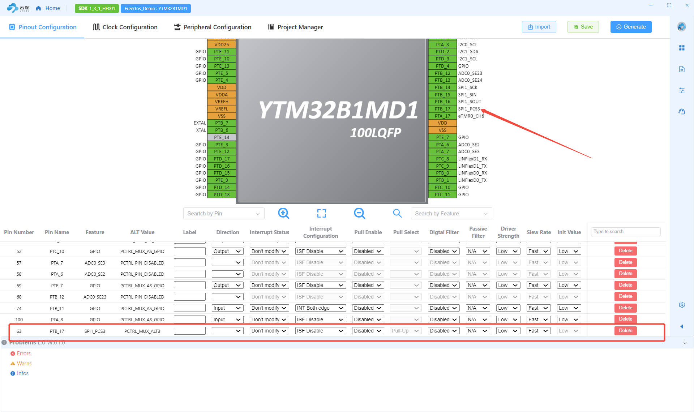Click the Type to search field
This screenshot has height=412, width=694.
tap(626, 232)
